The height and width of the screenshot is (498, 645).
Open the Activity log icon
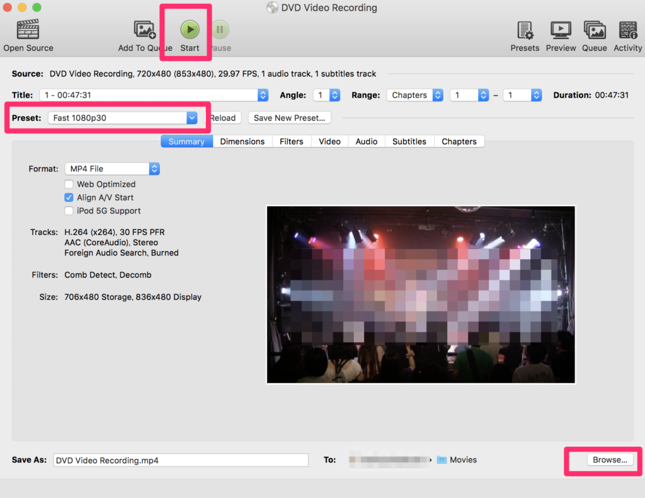point(627,30)
